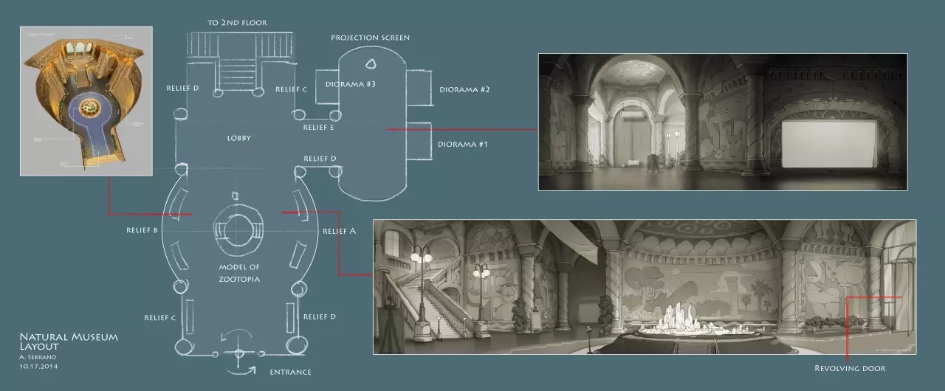Click the Model of Zootopia label

pos(238,273)
